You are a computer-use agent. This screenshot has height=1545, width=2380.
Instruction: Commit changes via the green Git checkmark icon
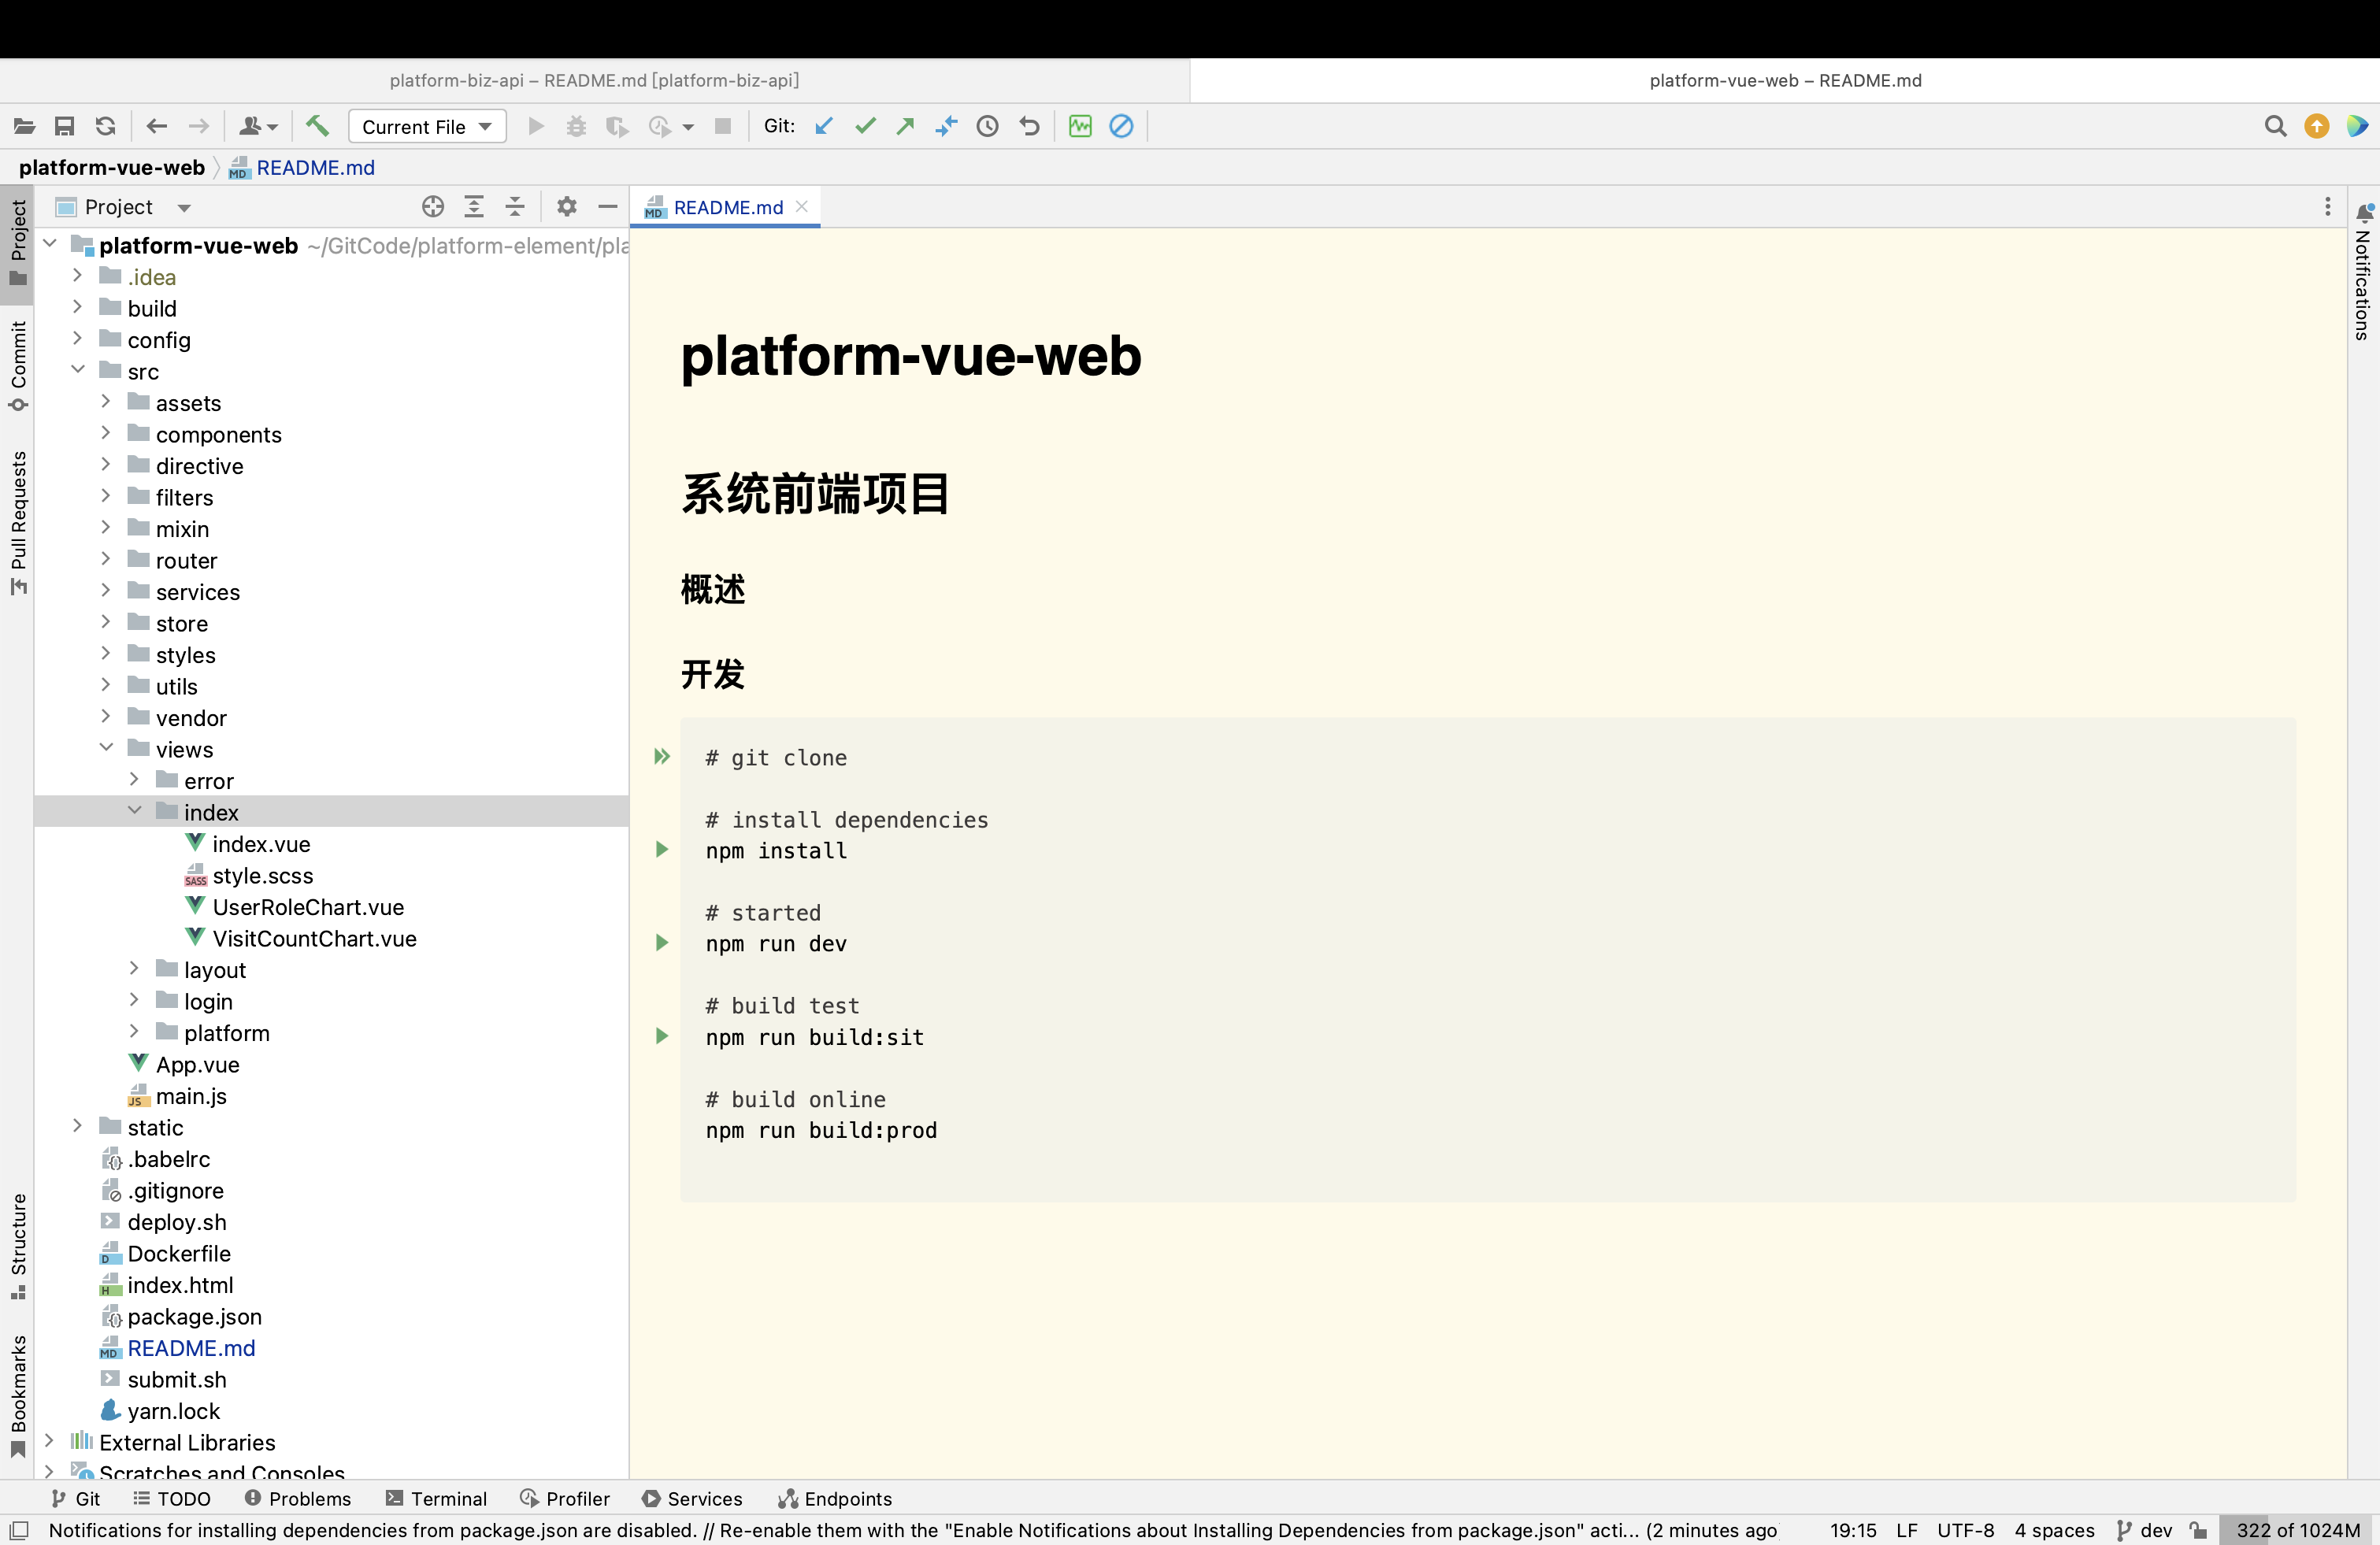[865, 126]
